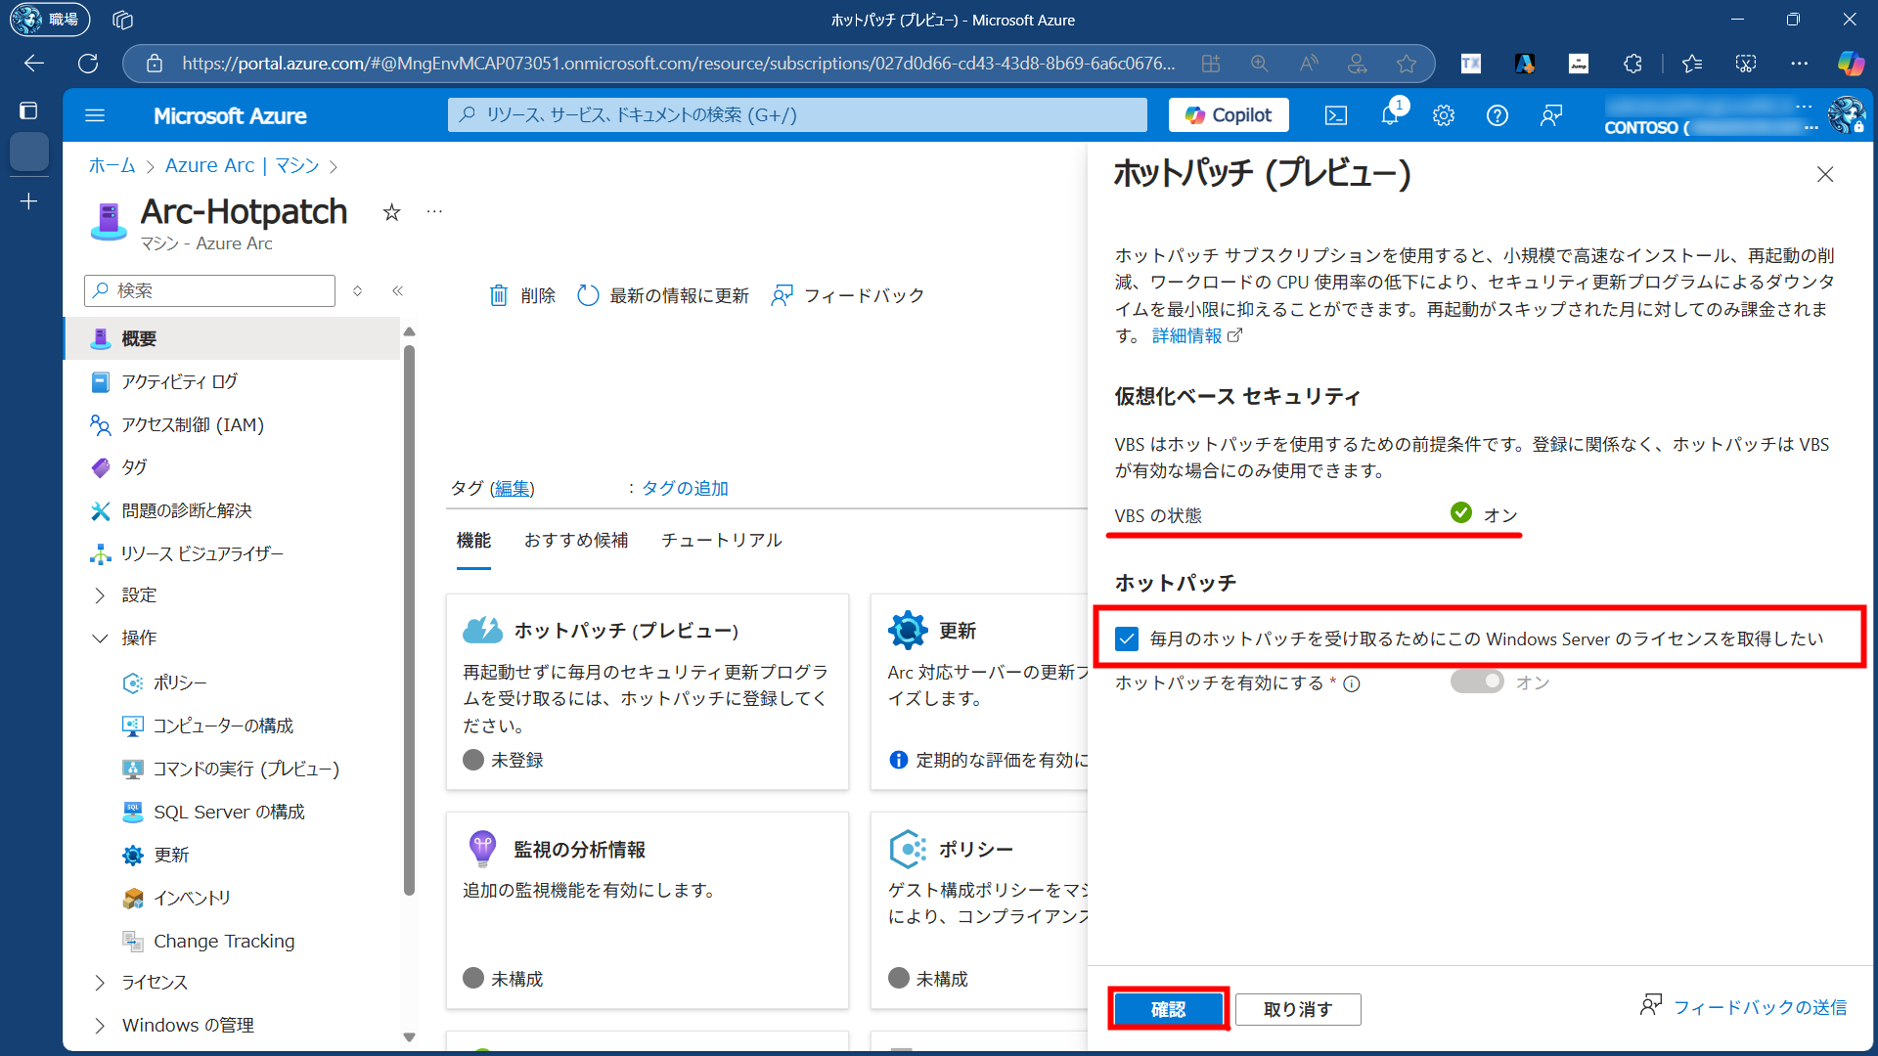Click the 確認 confirm button

pos(1168,1009)
